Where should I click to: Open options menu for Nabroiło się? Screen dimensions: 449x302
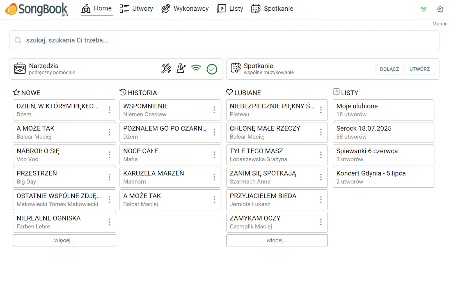click(x=109, y=155)
